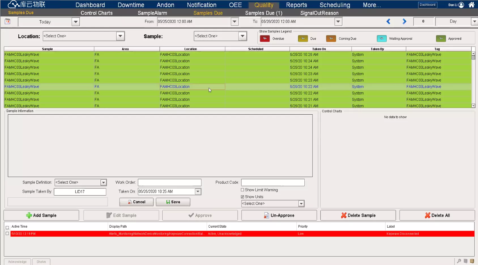The height and width of the screenshot is (265, 478).
Task: Click the Delete All button
Action: click(x=437, y=215)
